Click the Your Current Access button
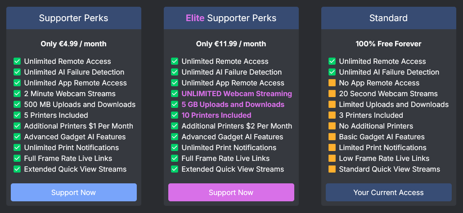 pos(388,192)
